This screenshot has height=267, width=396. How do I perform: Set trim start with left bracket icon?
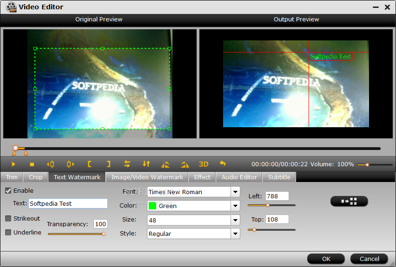(89, 164)
